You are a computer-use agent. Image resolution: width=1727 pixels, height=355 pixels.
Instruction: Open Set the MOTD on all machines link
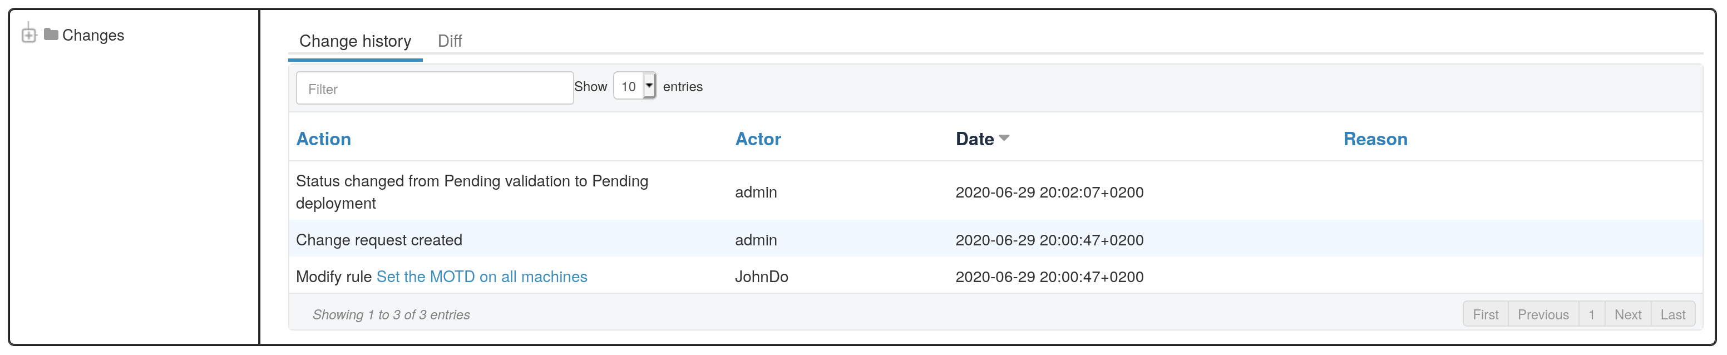(x=481, y=277)
